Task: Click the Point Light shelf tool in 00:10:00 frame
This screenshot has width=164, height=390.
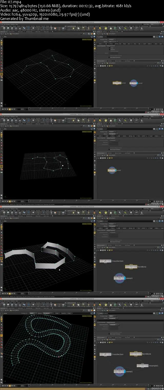Action: [74, 305]
